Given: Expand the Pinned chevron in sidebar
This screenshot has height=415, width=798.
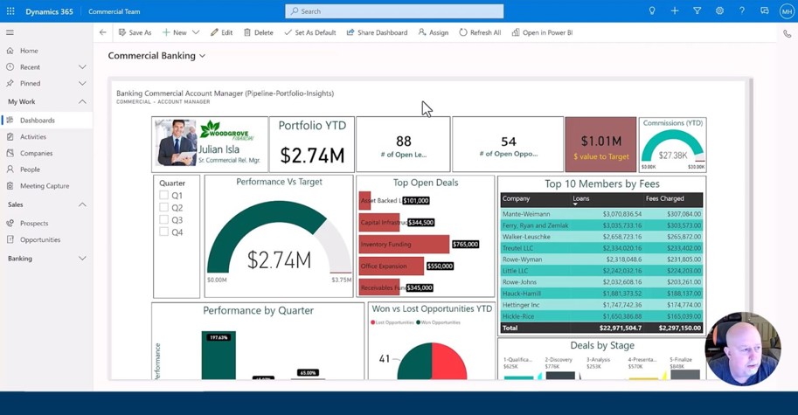Looking at the screenshot, I should click(x=82, y=83).
